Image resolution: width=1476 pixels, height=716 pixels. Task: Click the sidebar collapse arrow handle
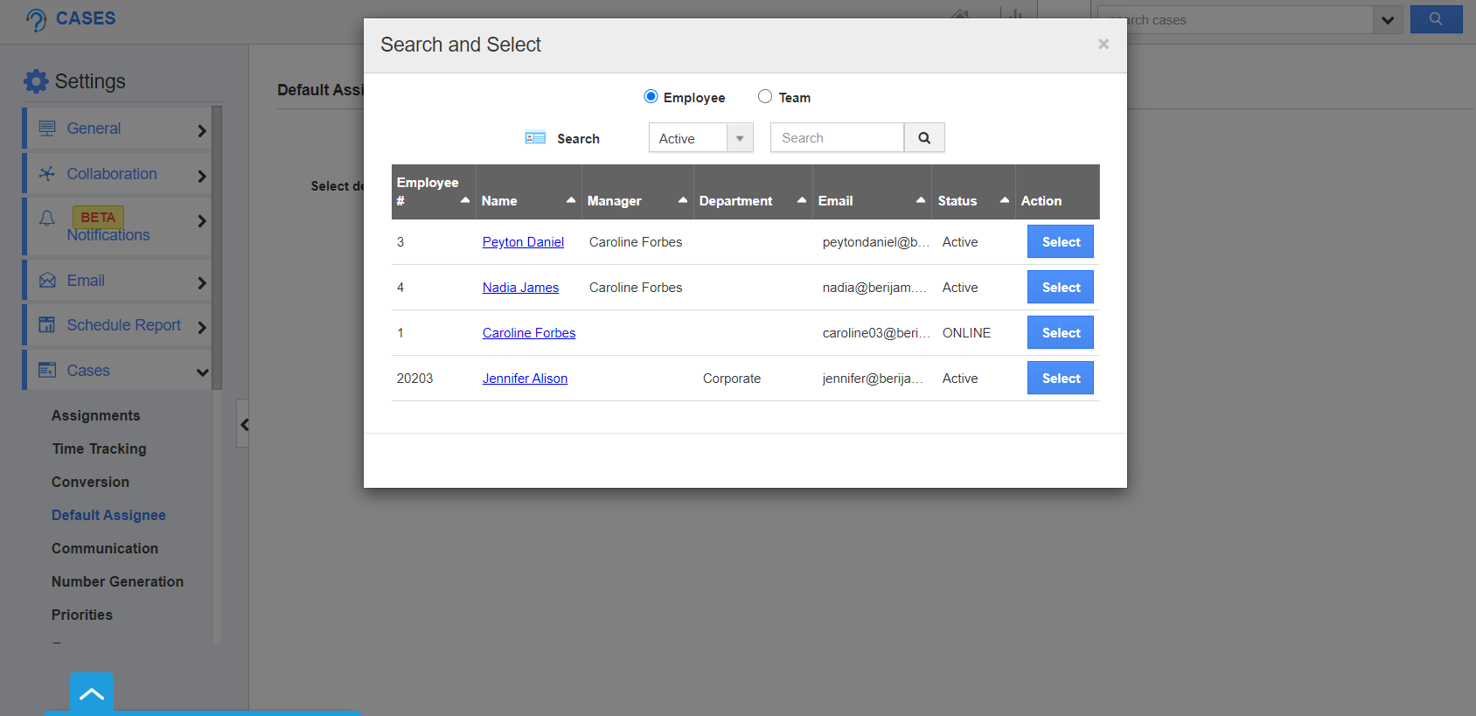click(x=244, y=424)
